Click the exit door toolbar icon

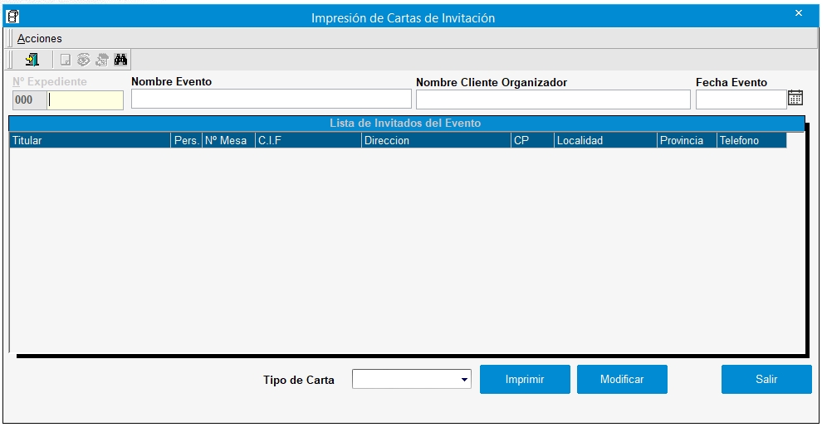[32, 60]
